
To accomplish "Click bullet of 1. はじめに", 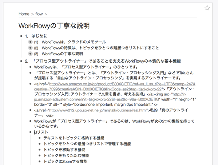I will tap(21, 36).
